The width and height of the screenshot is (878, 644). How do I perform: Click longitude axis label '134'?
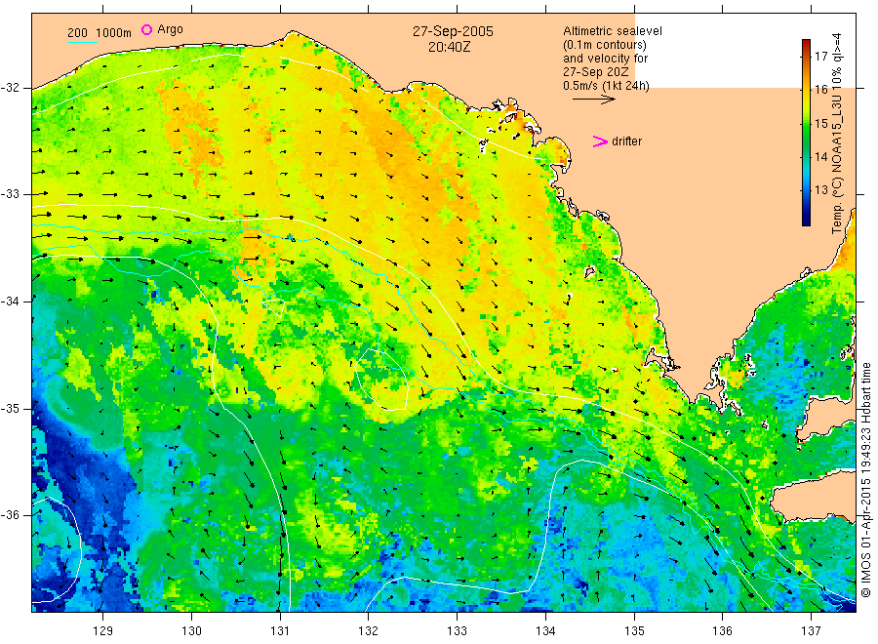[545, 631]
